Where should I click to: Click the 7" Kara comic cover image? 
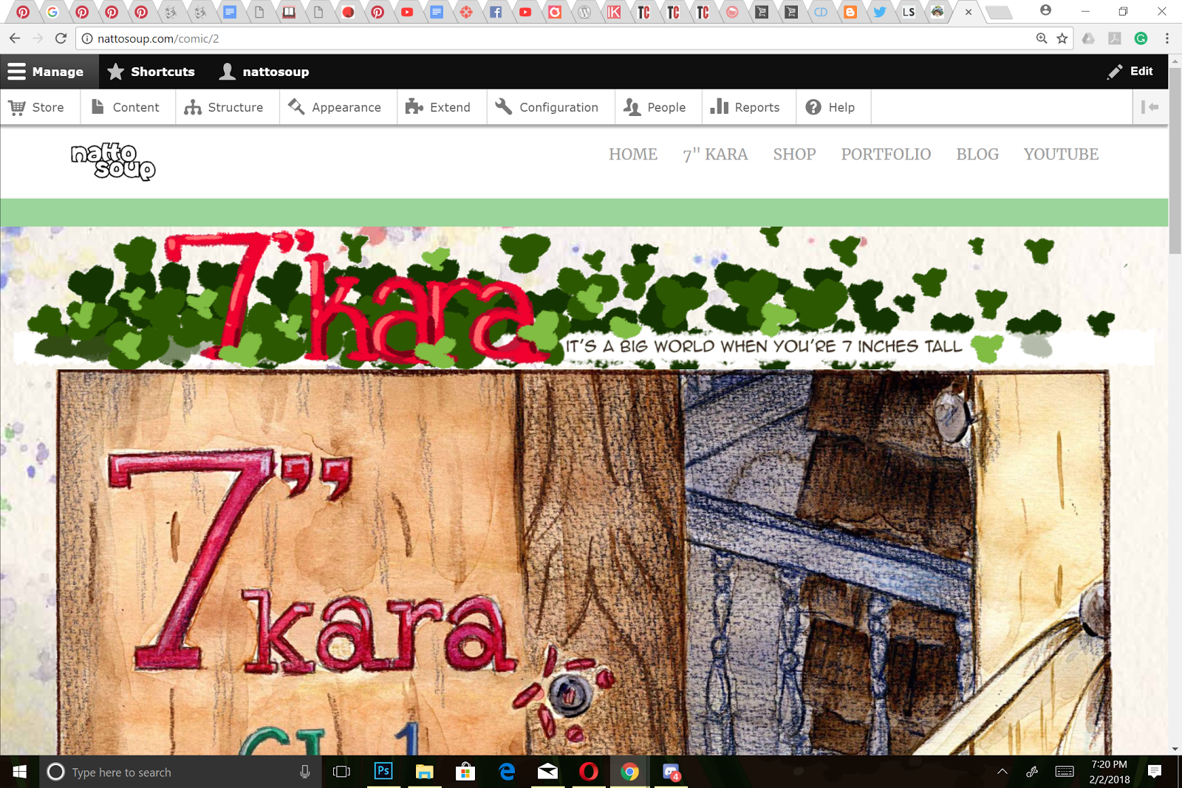tap(584, 563)
